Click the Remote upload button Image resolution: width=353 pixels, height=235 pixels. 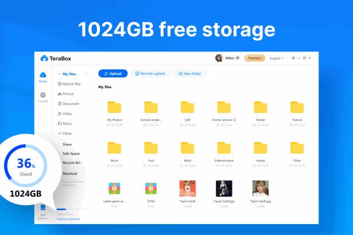[150, 73]
